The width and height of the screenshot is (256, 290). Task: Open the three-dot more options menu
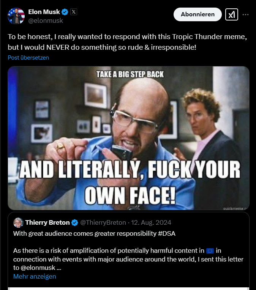[245, 14]
